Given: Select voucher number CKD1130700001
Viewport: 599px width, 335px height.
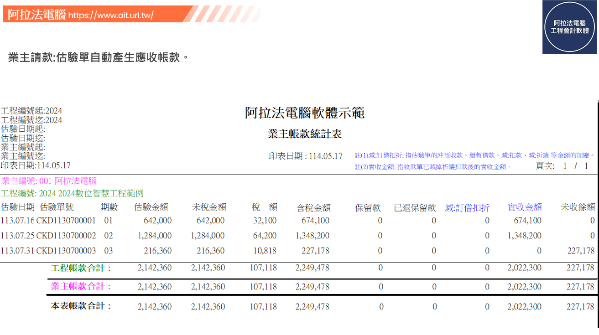Looking at the screenshot, I should click(x=66, y=221).
